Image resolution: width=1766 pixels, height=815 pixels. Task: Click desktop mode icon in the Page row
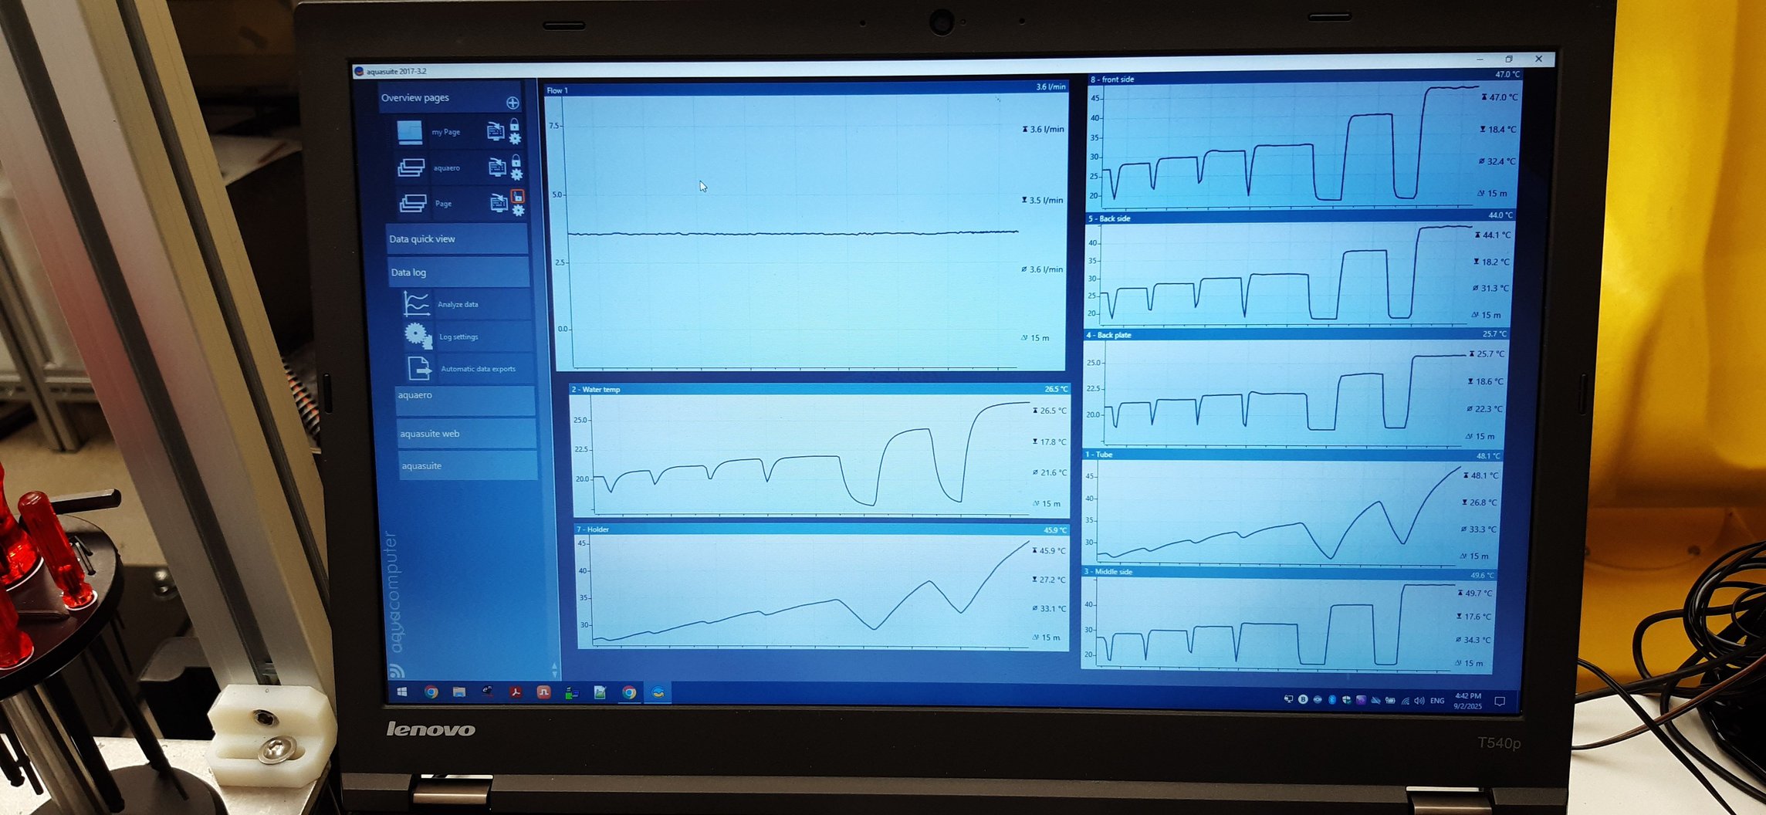pos(499,204)
